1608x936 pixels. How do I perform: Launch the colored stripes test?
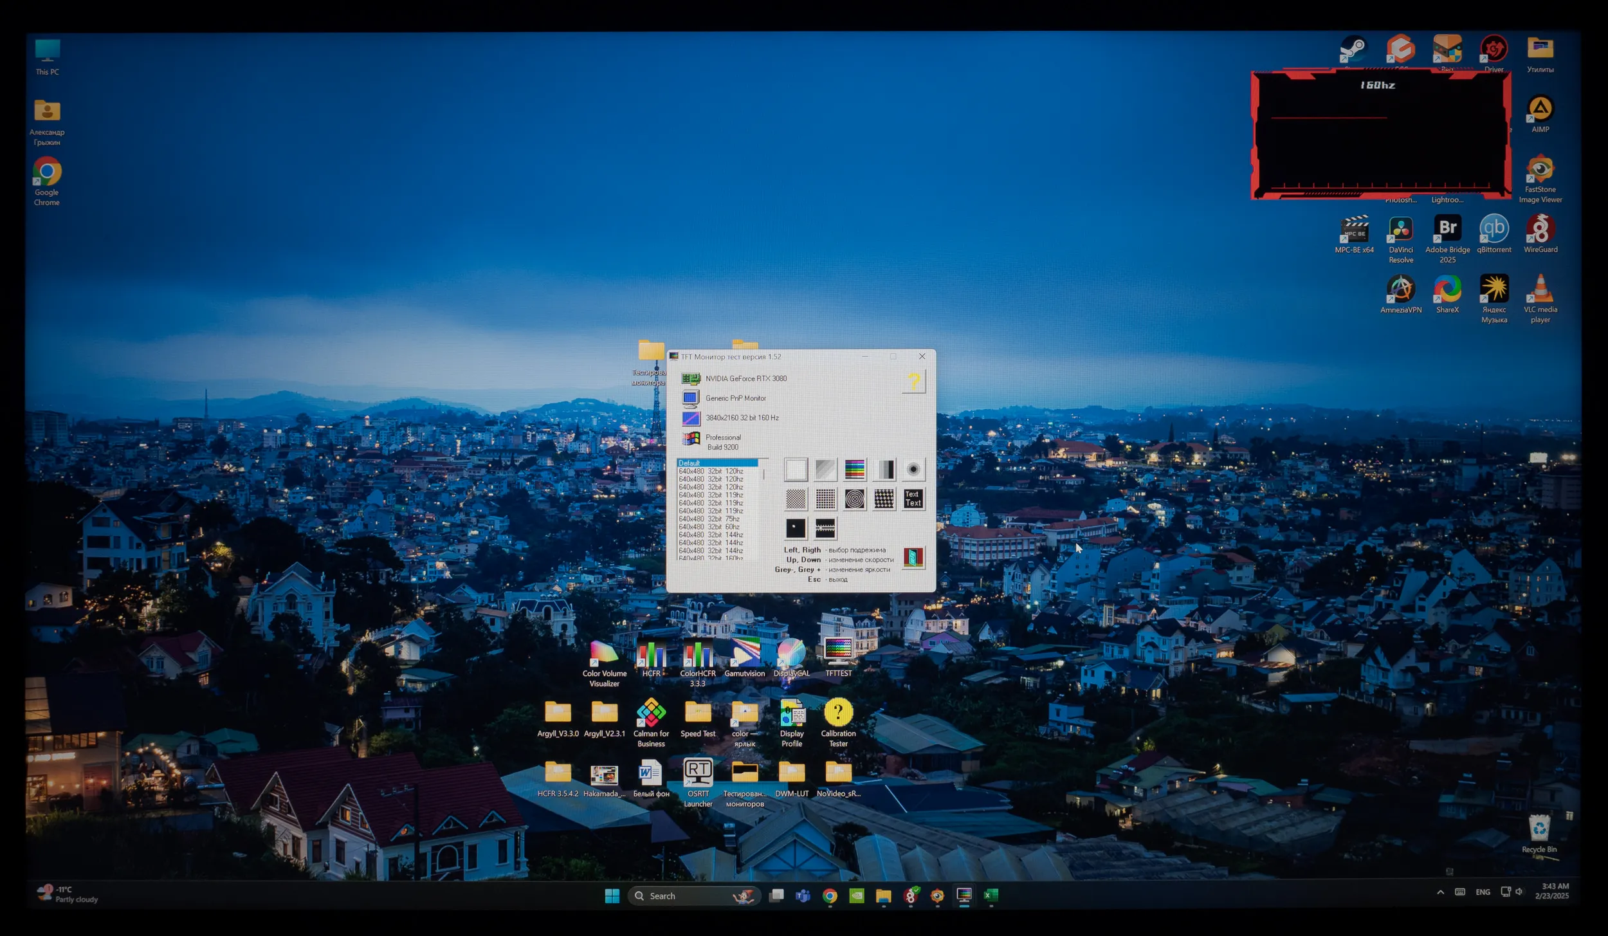point(854,470)
